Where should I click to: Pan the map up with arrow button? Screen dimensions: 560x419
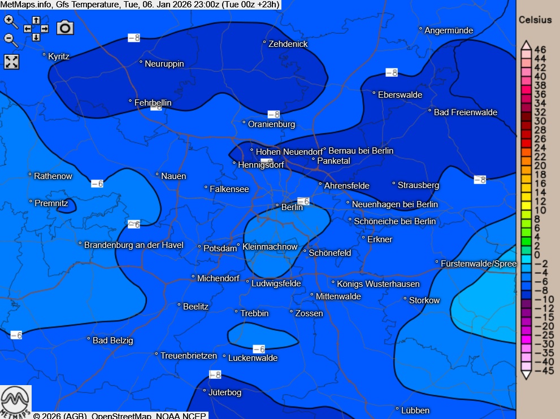36,20
